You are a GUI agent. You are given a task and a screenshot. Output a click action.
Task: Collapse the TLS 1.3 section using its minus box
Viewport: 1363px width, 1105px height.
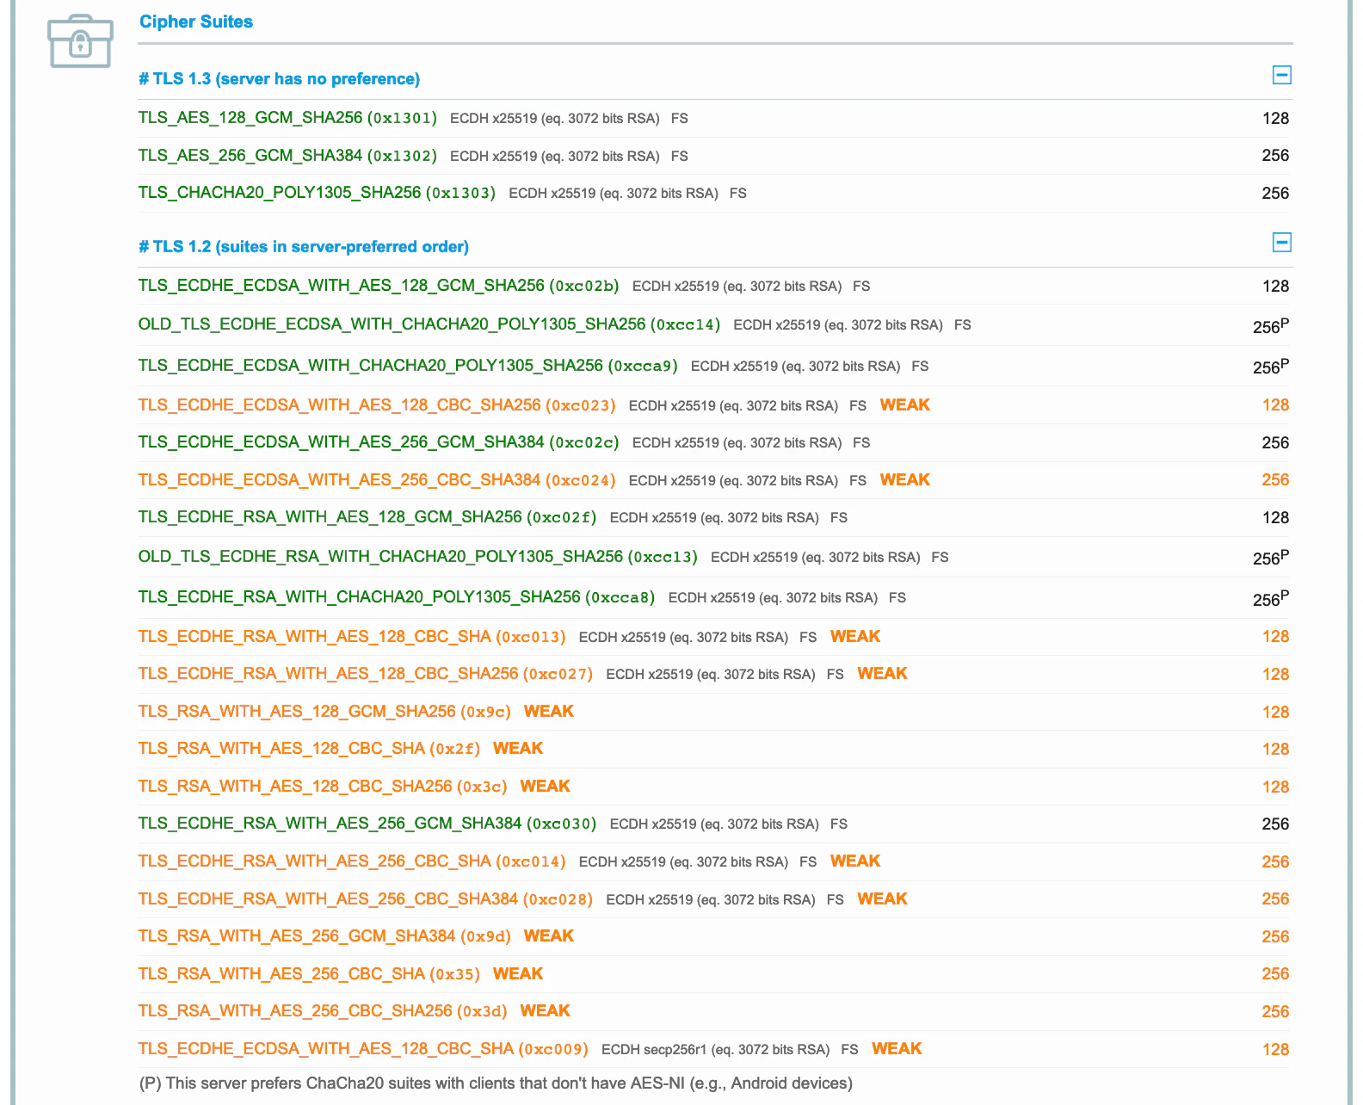(x=1281, y=75)
